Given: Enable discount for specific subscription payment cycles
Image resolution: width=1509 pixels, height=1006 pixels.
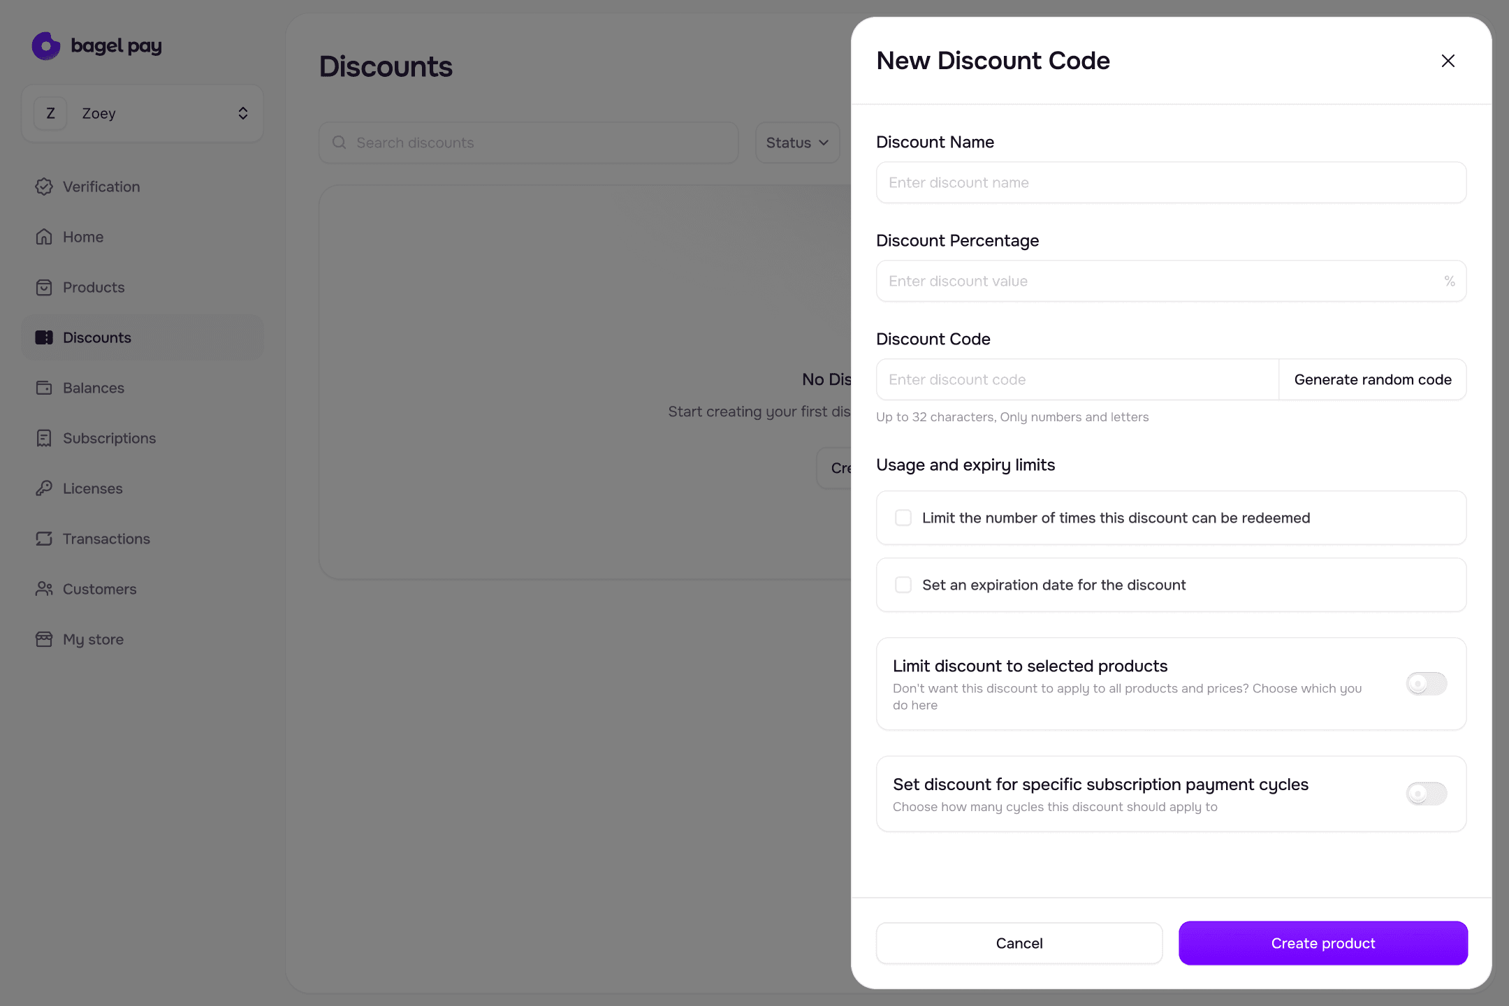Looking at the screenshot, I should coord(1425,794).
